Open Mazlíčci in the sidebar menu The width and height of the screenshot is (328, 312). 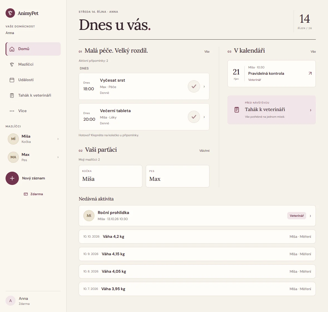(33, 64)
